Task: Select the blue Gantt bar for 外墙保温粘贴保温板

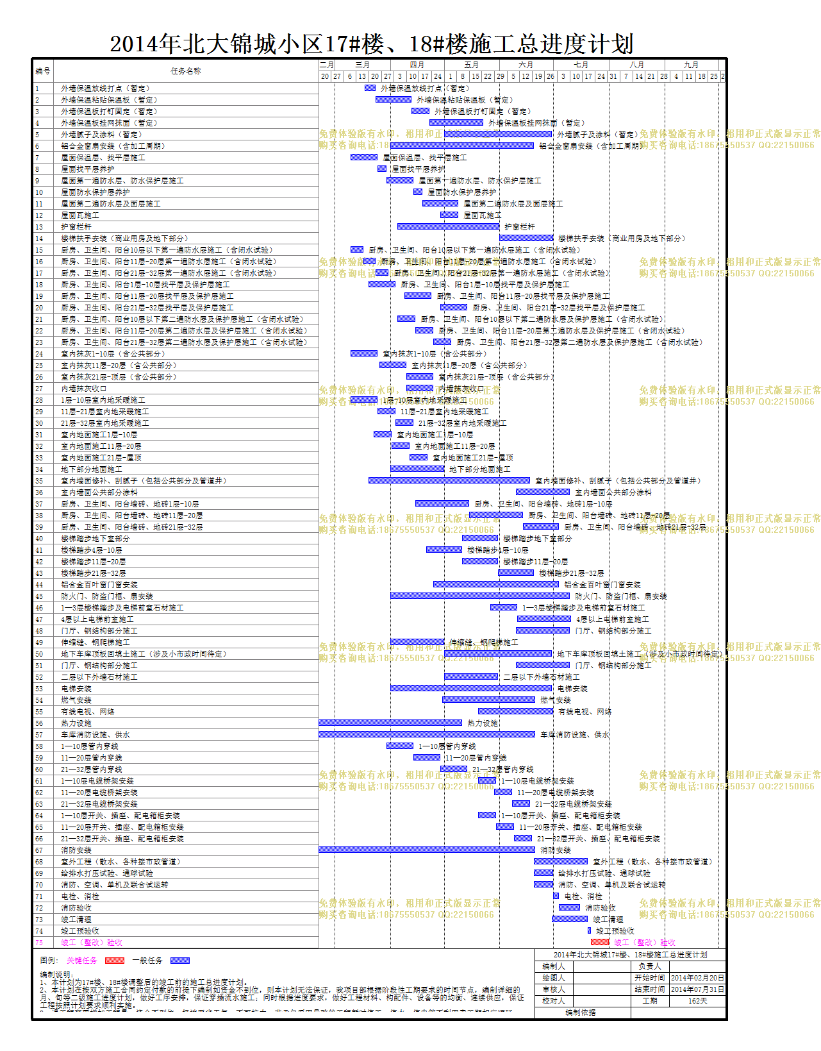Action: pyautogui.click(x=394, y=99)
